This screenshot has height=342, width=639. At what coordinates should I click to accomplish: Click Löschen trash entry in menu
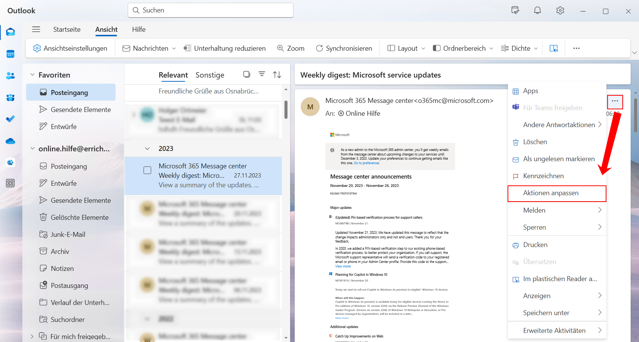pyautogui.click(x=557, y=142)
